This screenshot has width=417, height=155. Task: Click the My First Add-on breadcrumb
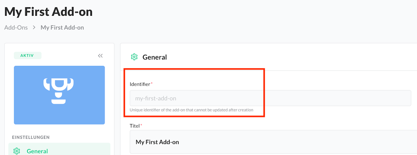coord(62,28)
